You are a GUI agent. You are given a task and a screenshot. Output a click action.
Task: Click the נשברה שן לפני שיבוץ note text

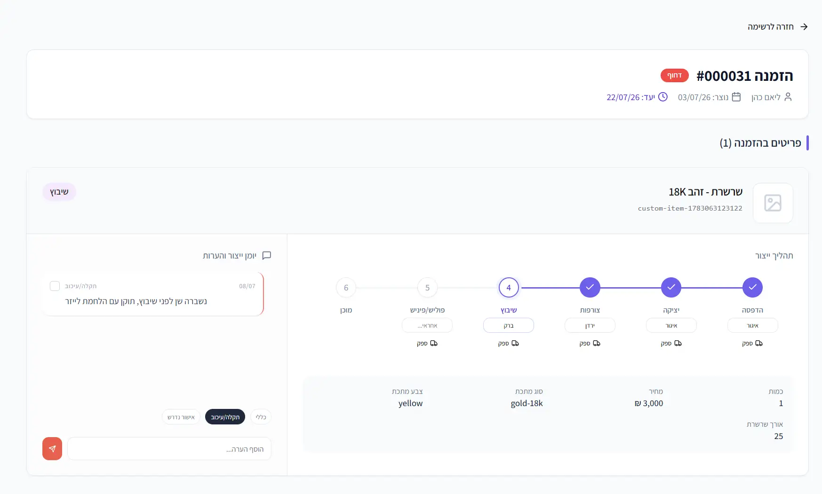pyautogui.click(x=136, y=301)
